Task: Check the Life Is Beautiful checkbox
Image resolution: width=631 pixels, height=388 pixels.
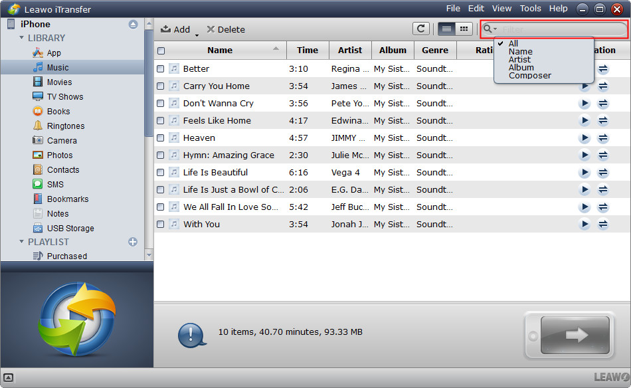Action: [160, 172]
